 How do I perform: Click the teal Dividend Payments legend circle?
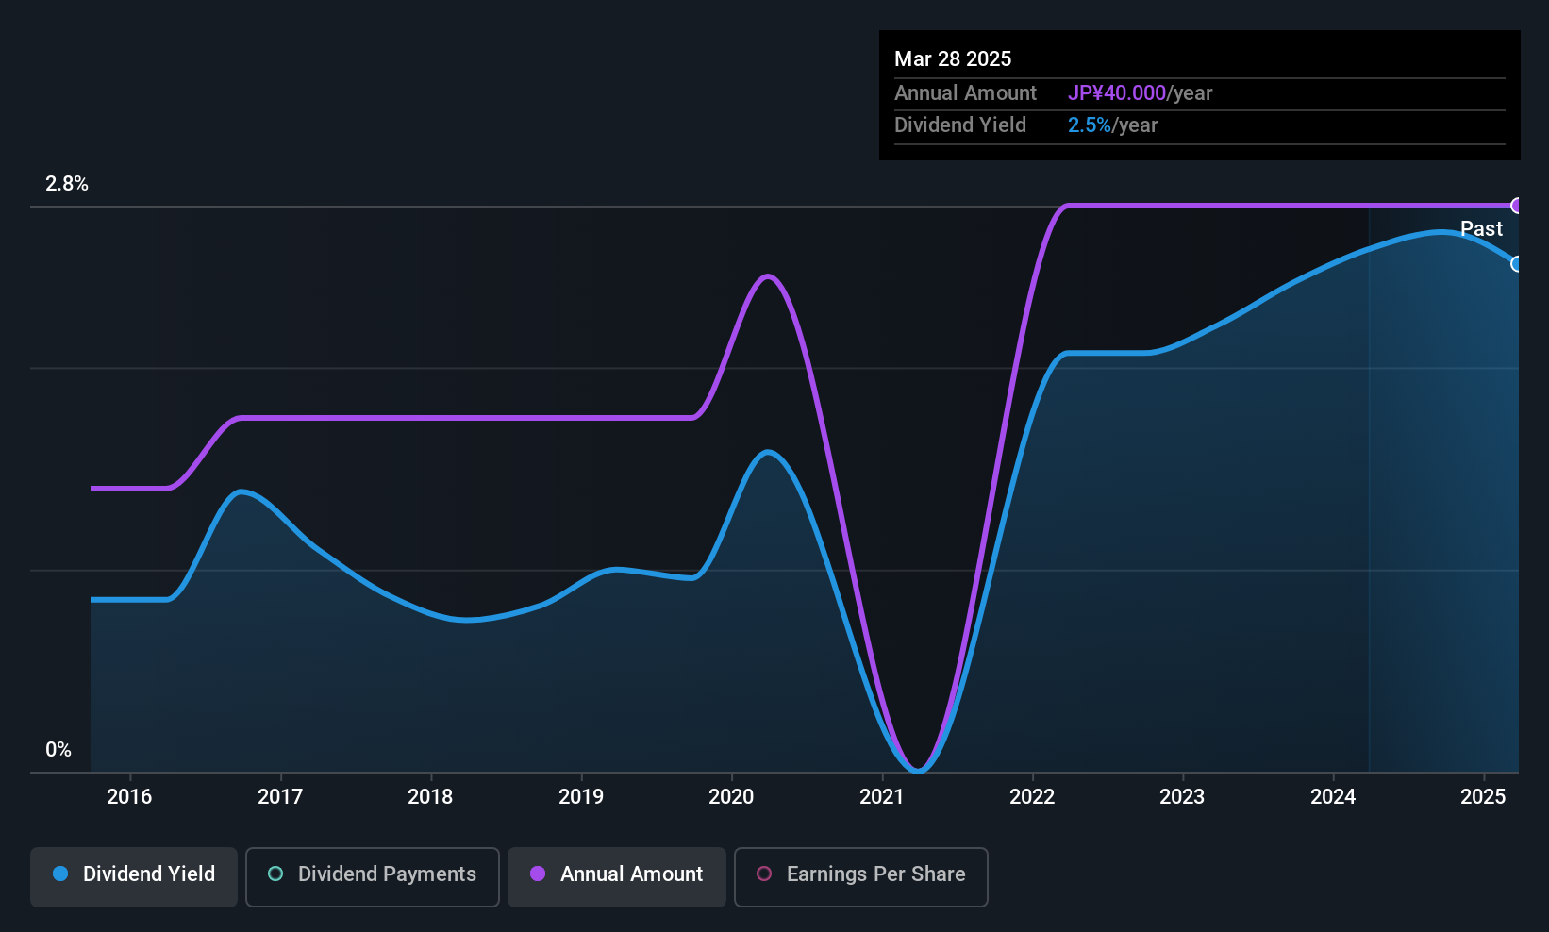(x=275, y=874)
